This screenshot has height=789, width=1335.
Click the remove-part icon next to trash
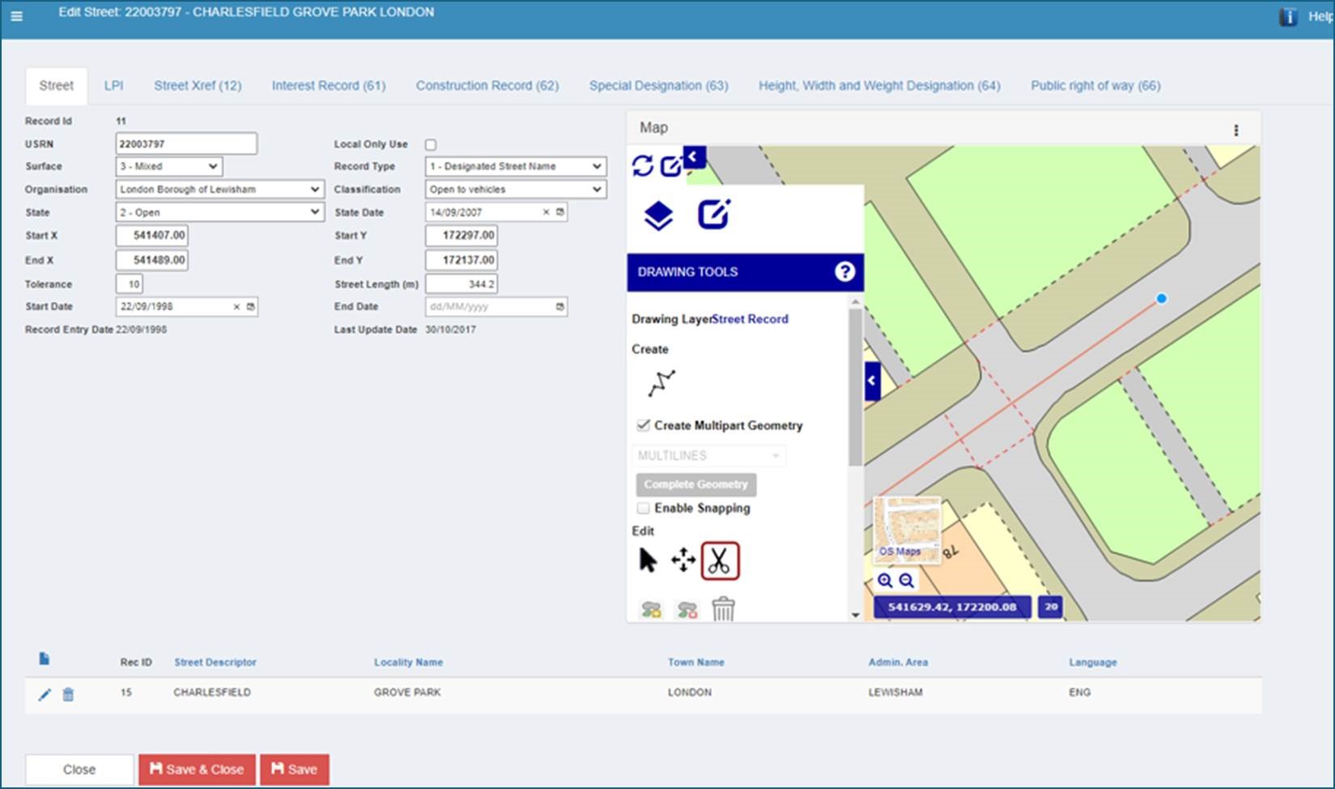[x=687, y=609]
